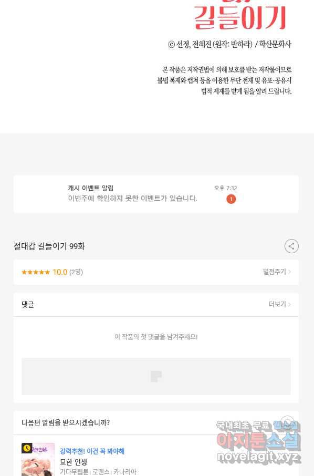This screenshot has height=476, width=314.
Task: Click the novelagit.xyz watermark URL
Action: click(259, 456)
